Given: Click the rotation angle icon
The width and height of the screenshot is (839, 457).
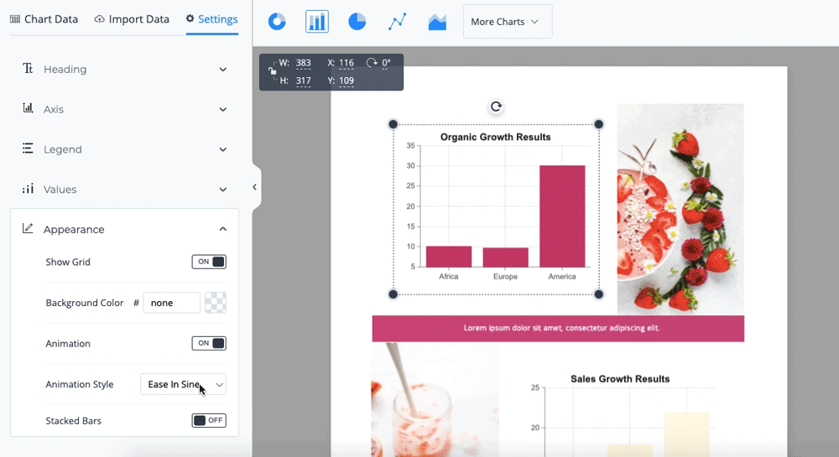Looking at the screenshot, I should click(x=372, y=63).
